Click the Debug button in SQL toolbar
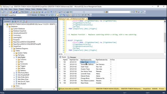 [x=41, y=15]
